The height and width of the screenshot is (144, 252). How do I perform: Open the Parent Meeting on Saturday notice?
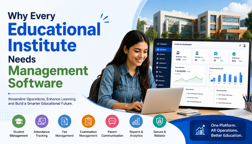click(194, 94)
